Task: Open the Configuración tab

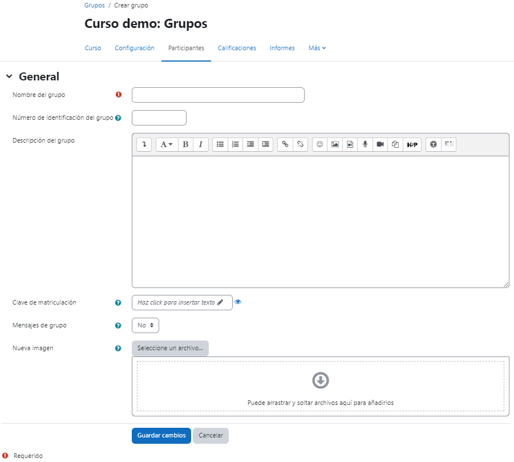Action: (135, 48)
